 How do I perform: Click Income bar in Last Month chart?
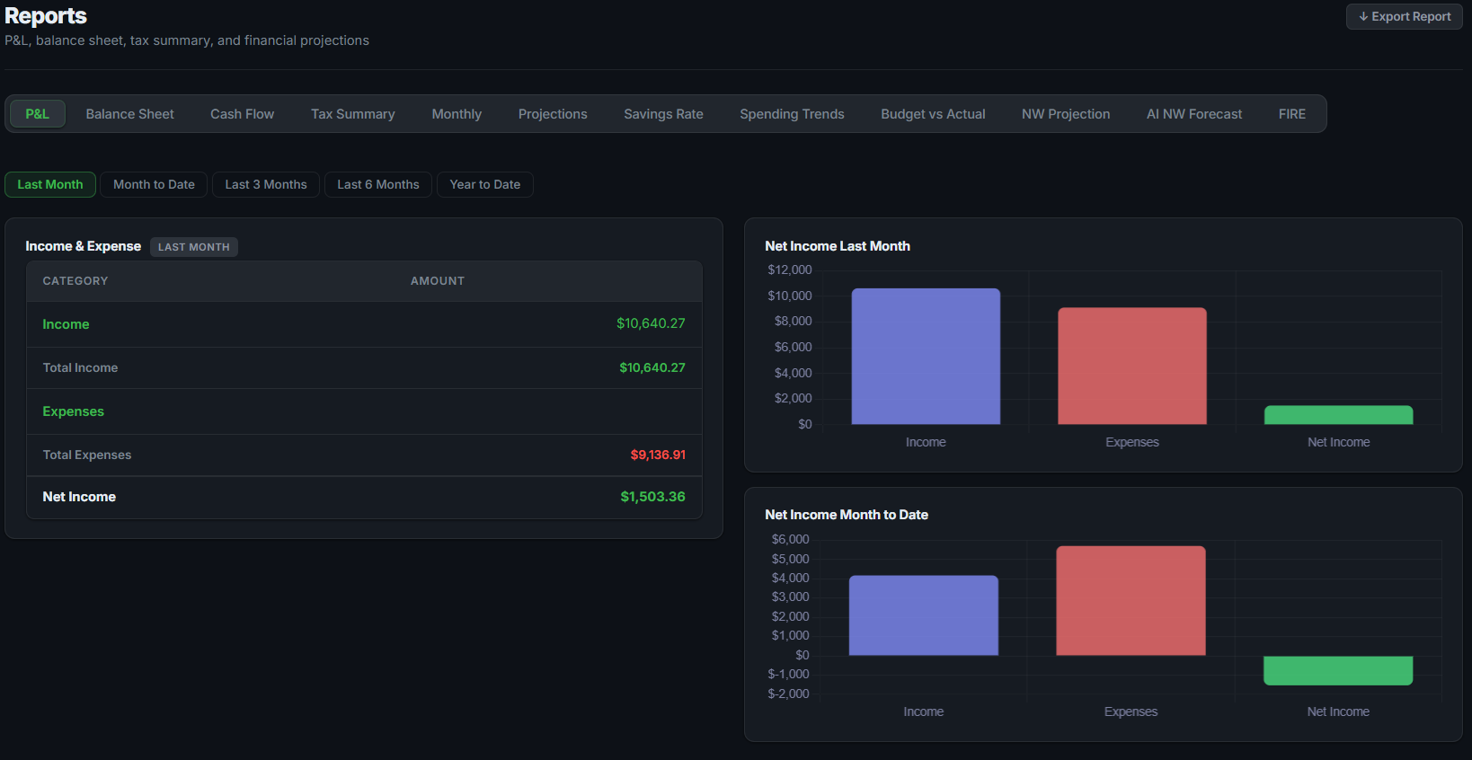(x=926, y=357)
